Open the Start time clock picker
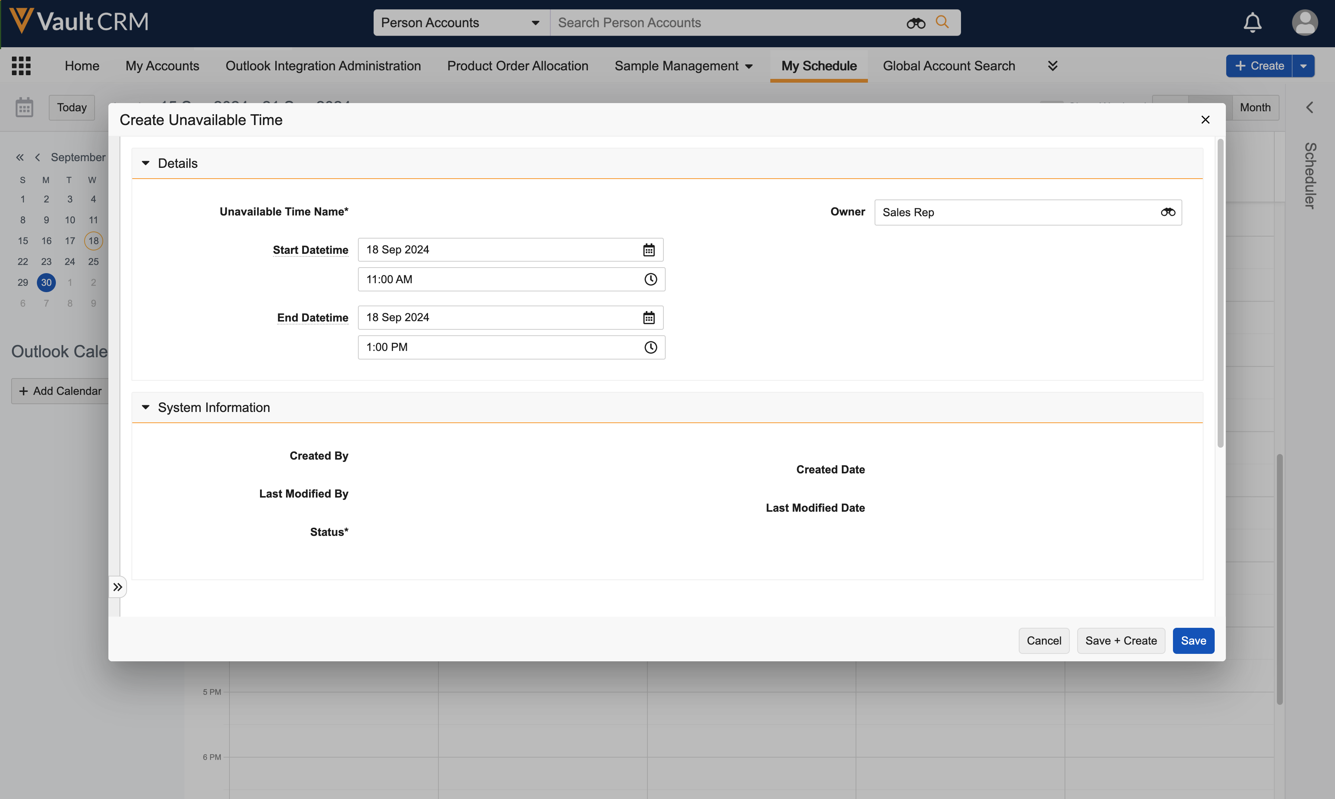1335x799 pixels. tap(650, 279)
